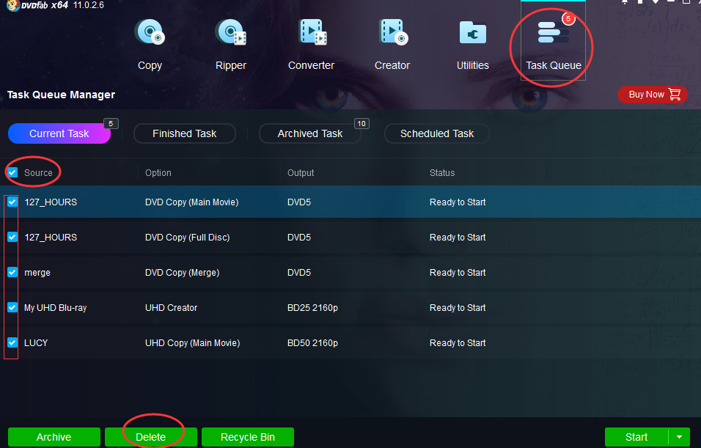Screen dimensions: 701x448
Task: Click the My UHD Blu-ray source name
Action: point(56,308)
